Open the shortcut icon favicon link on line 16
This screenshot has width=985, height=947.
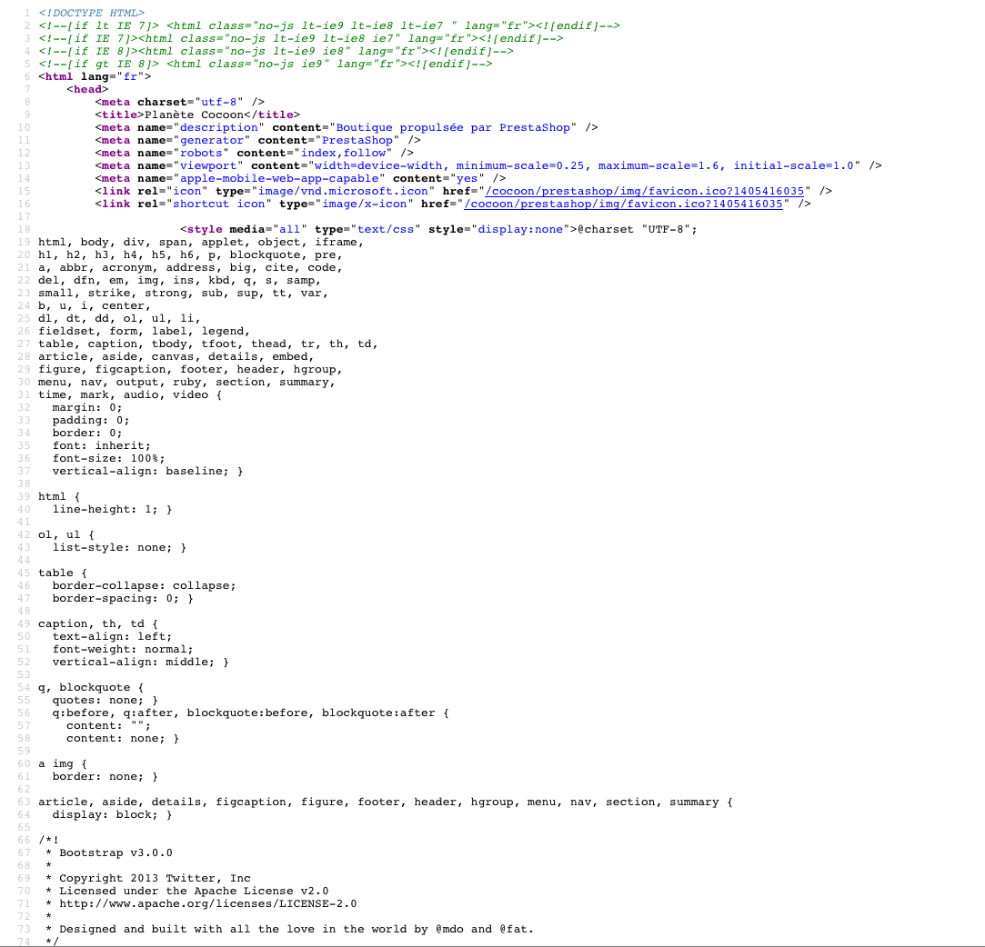[623, 204]
